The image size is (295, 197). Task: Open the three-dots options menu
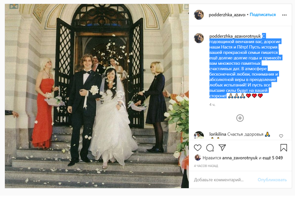click(284, 15)
